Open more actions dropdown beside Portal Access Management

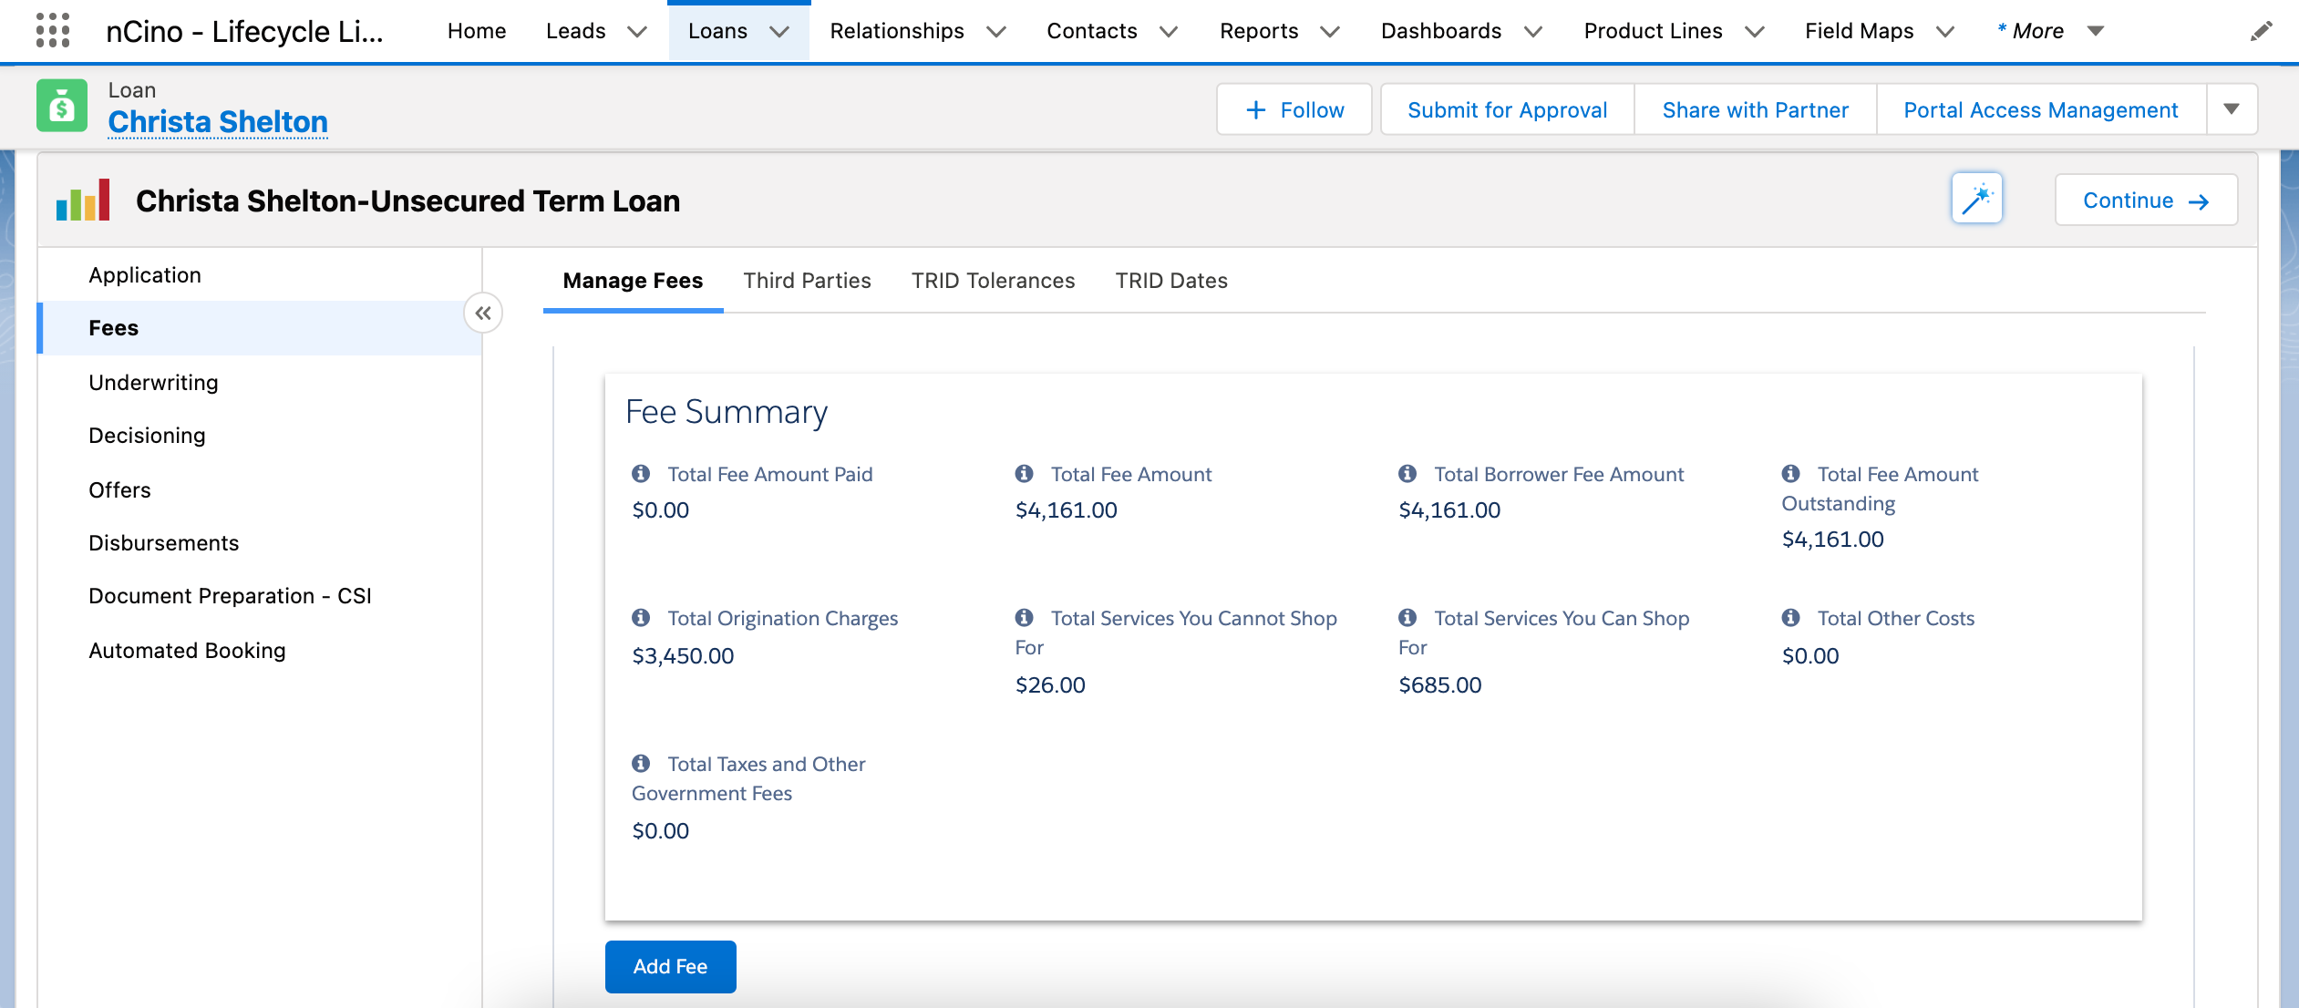[x=2232, y=109]
